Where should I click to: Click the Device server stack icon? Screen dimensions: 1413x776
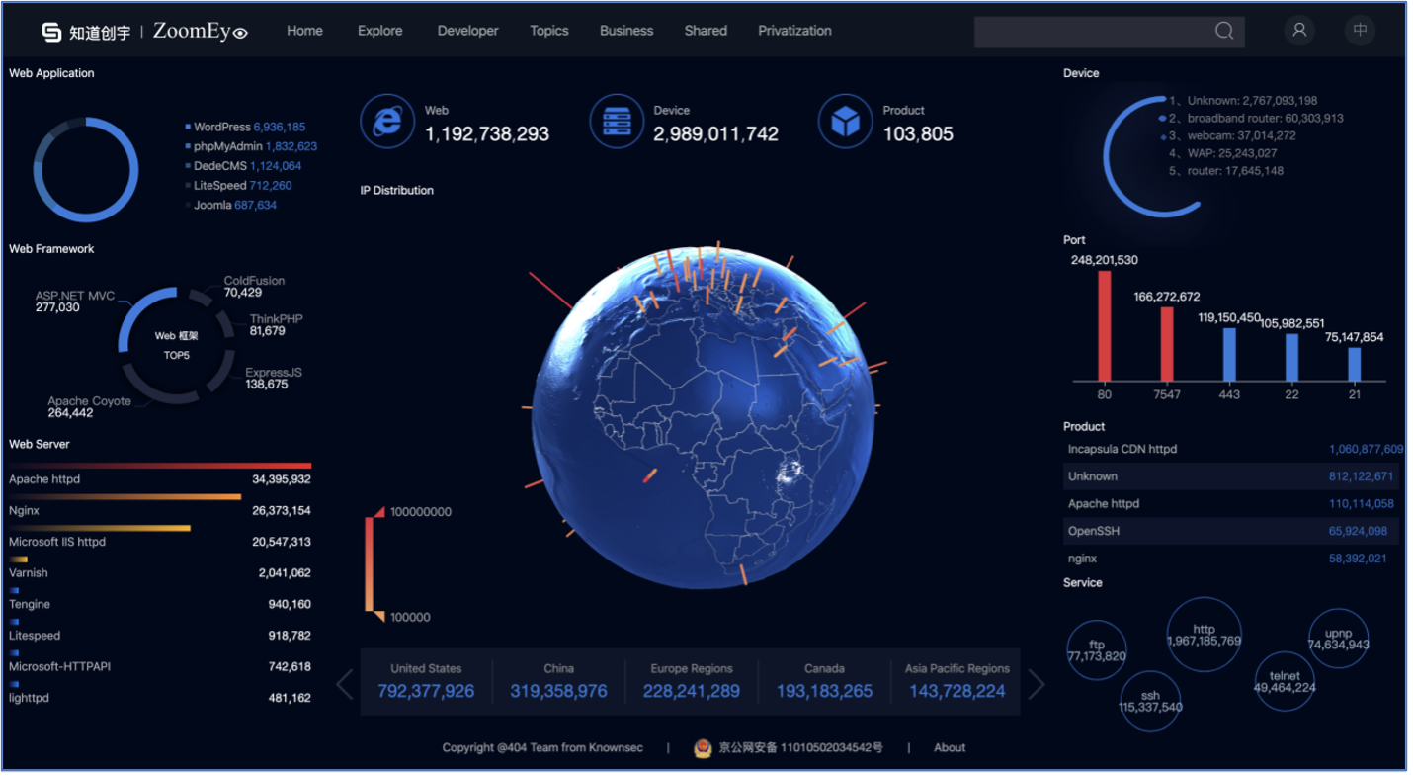[x=617, y=122]
